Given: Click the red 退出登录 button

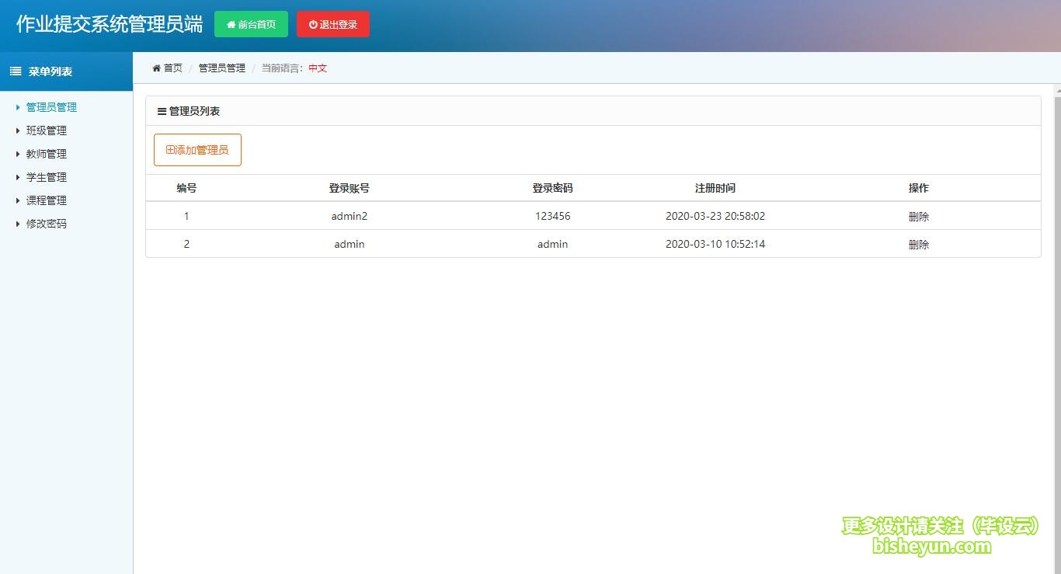Looking at the screenshot, I should (332, 24).
